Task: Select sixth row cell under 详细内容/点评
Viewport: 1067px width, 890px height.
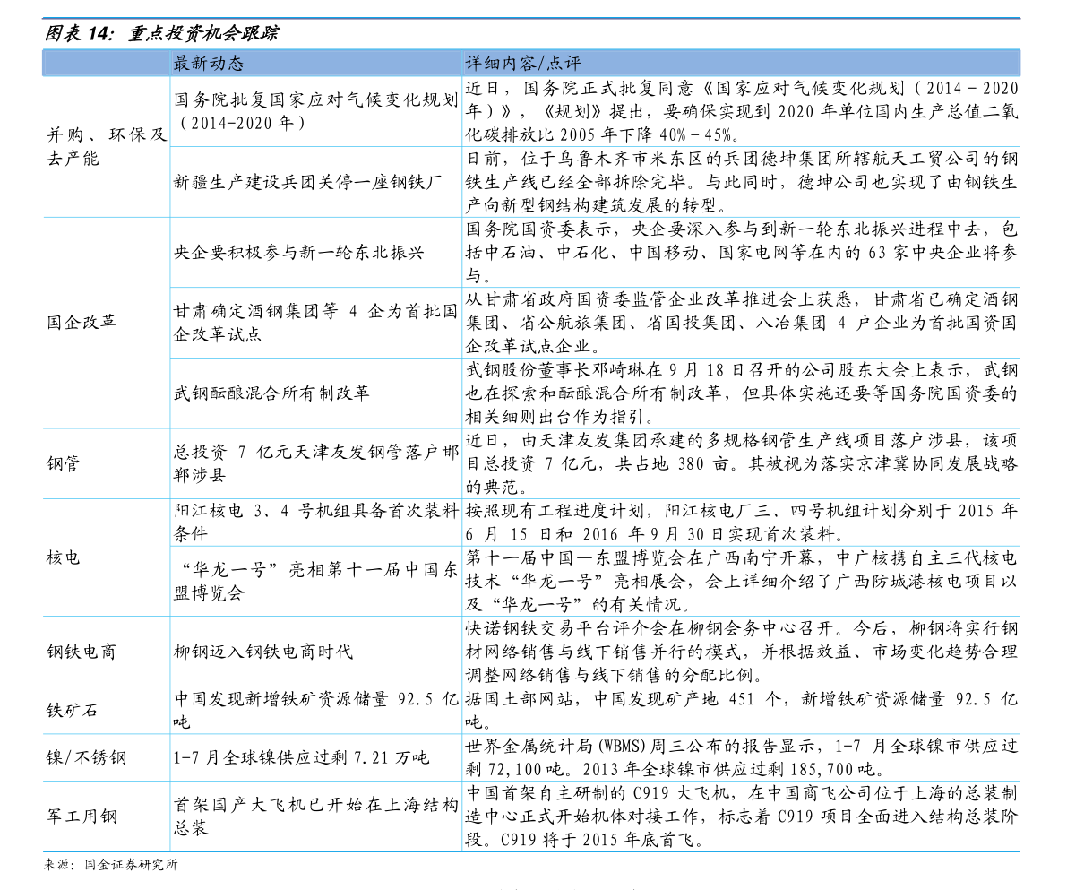Action: click(741, 463)
